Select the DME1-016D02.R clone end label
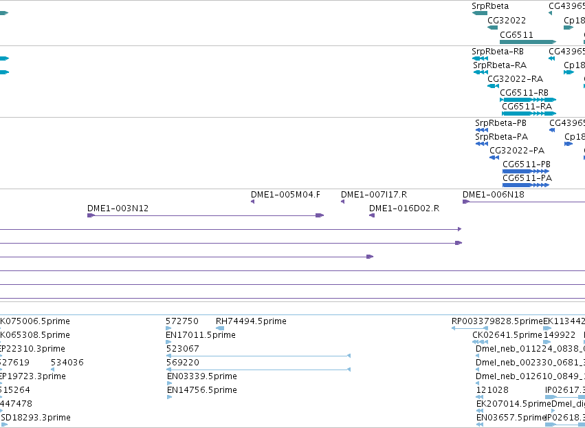 [x=404, y=208]
